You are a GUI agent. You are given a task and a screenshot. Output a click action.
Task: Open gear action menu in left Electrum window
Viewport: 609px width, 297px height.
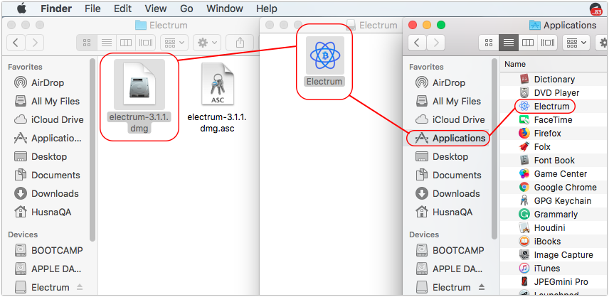206,42
